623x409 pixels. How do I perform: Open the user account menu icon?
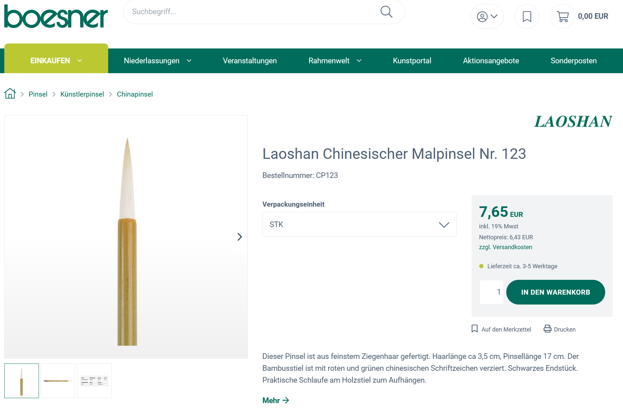(487, 16)
